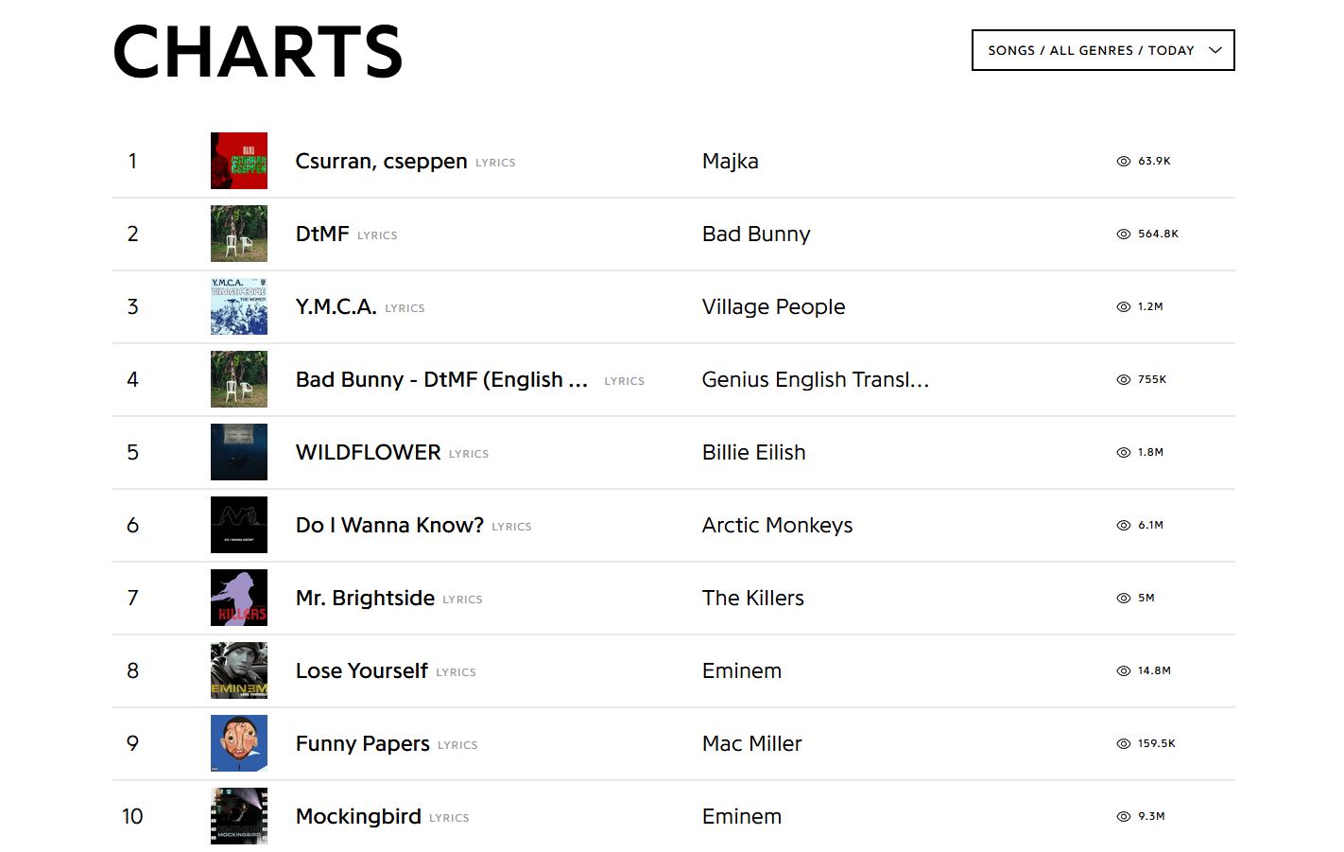The image size is (1344, 852).
Task: Click the view icon next to 14.8M
Action: tap(1124, 671)
